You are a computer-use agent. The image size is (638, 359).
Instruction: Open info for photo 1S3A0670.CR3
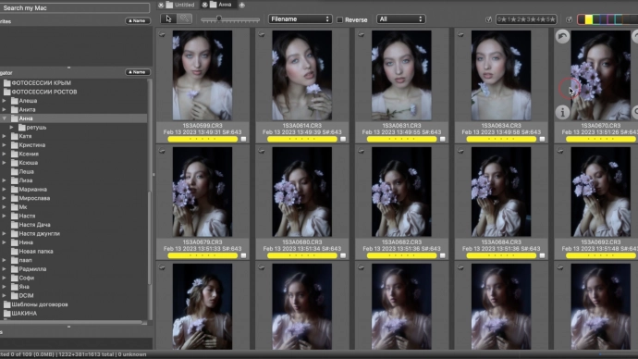click(x=562, y=112)
